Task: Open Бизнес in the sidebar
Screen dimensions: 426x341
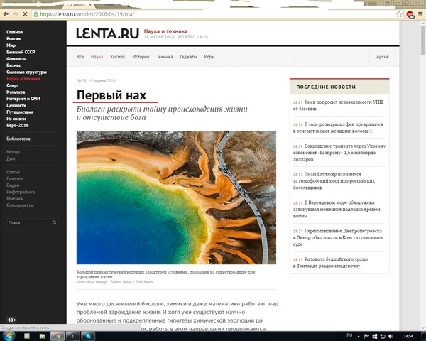Action: coord(13,65)
